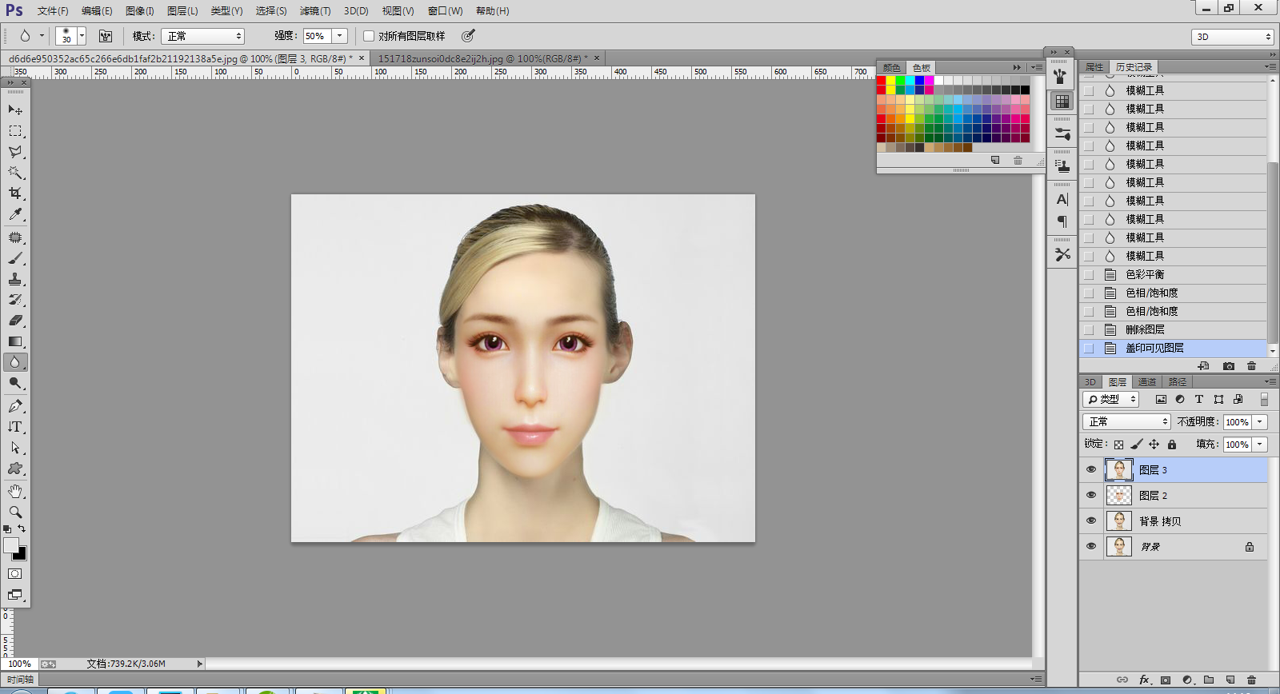
Task: Select the Clone Stamp tool
Action: [x=15, y=279]
